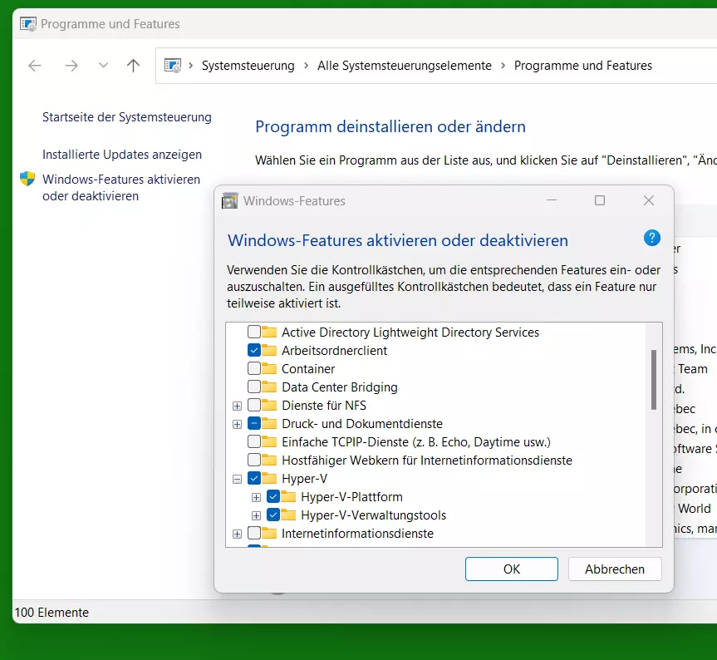The height and width of the screenshot is (660, 717).
Task: Uncheck the Hyper-V-Verwaltungstools checkbox
Action: pyautogui.click(x=273, y=515)
